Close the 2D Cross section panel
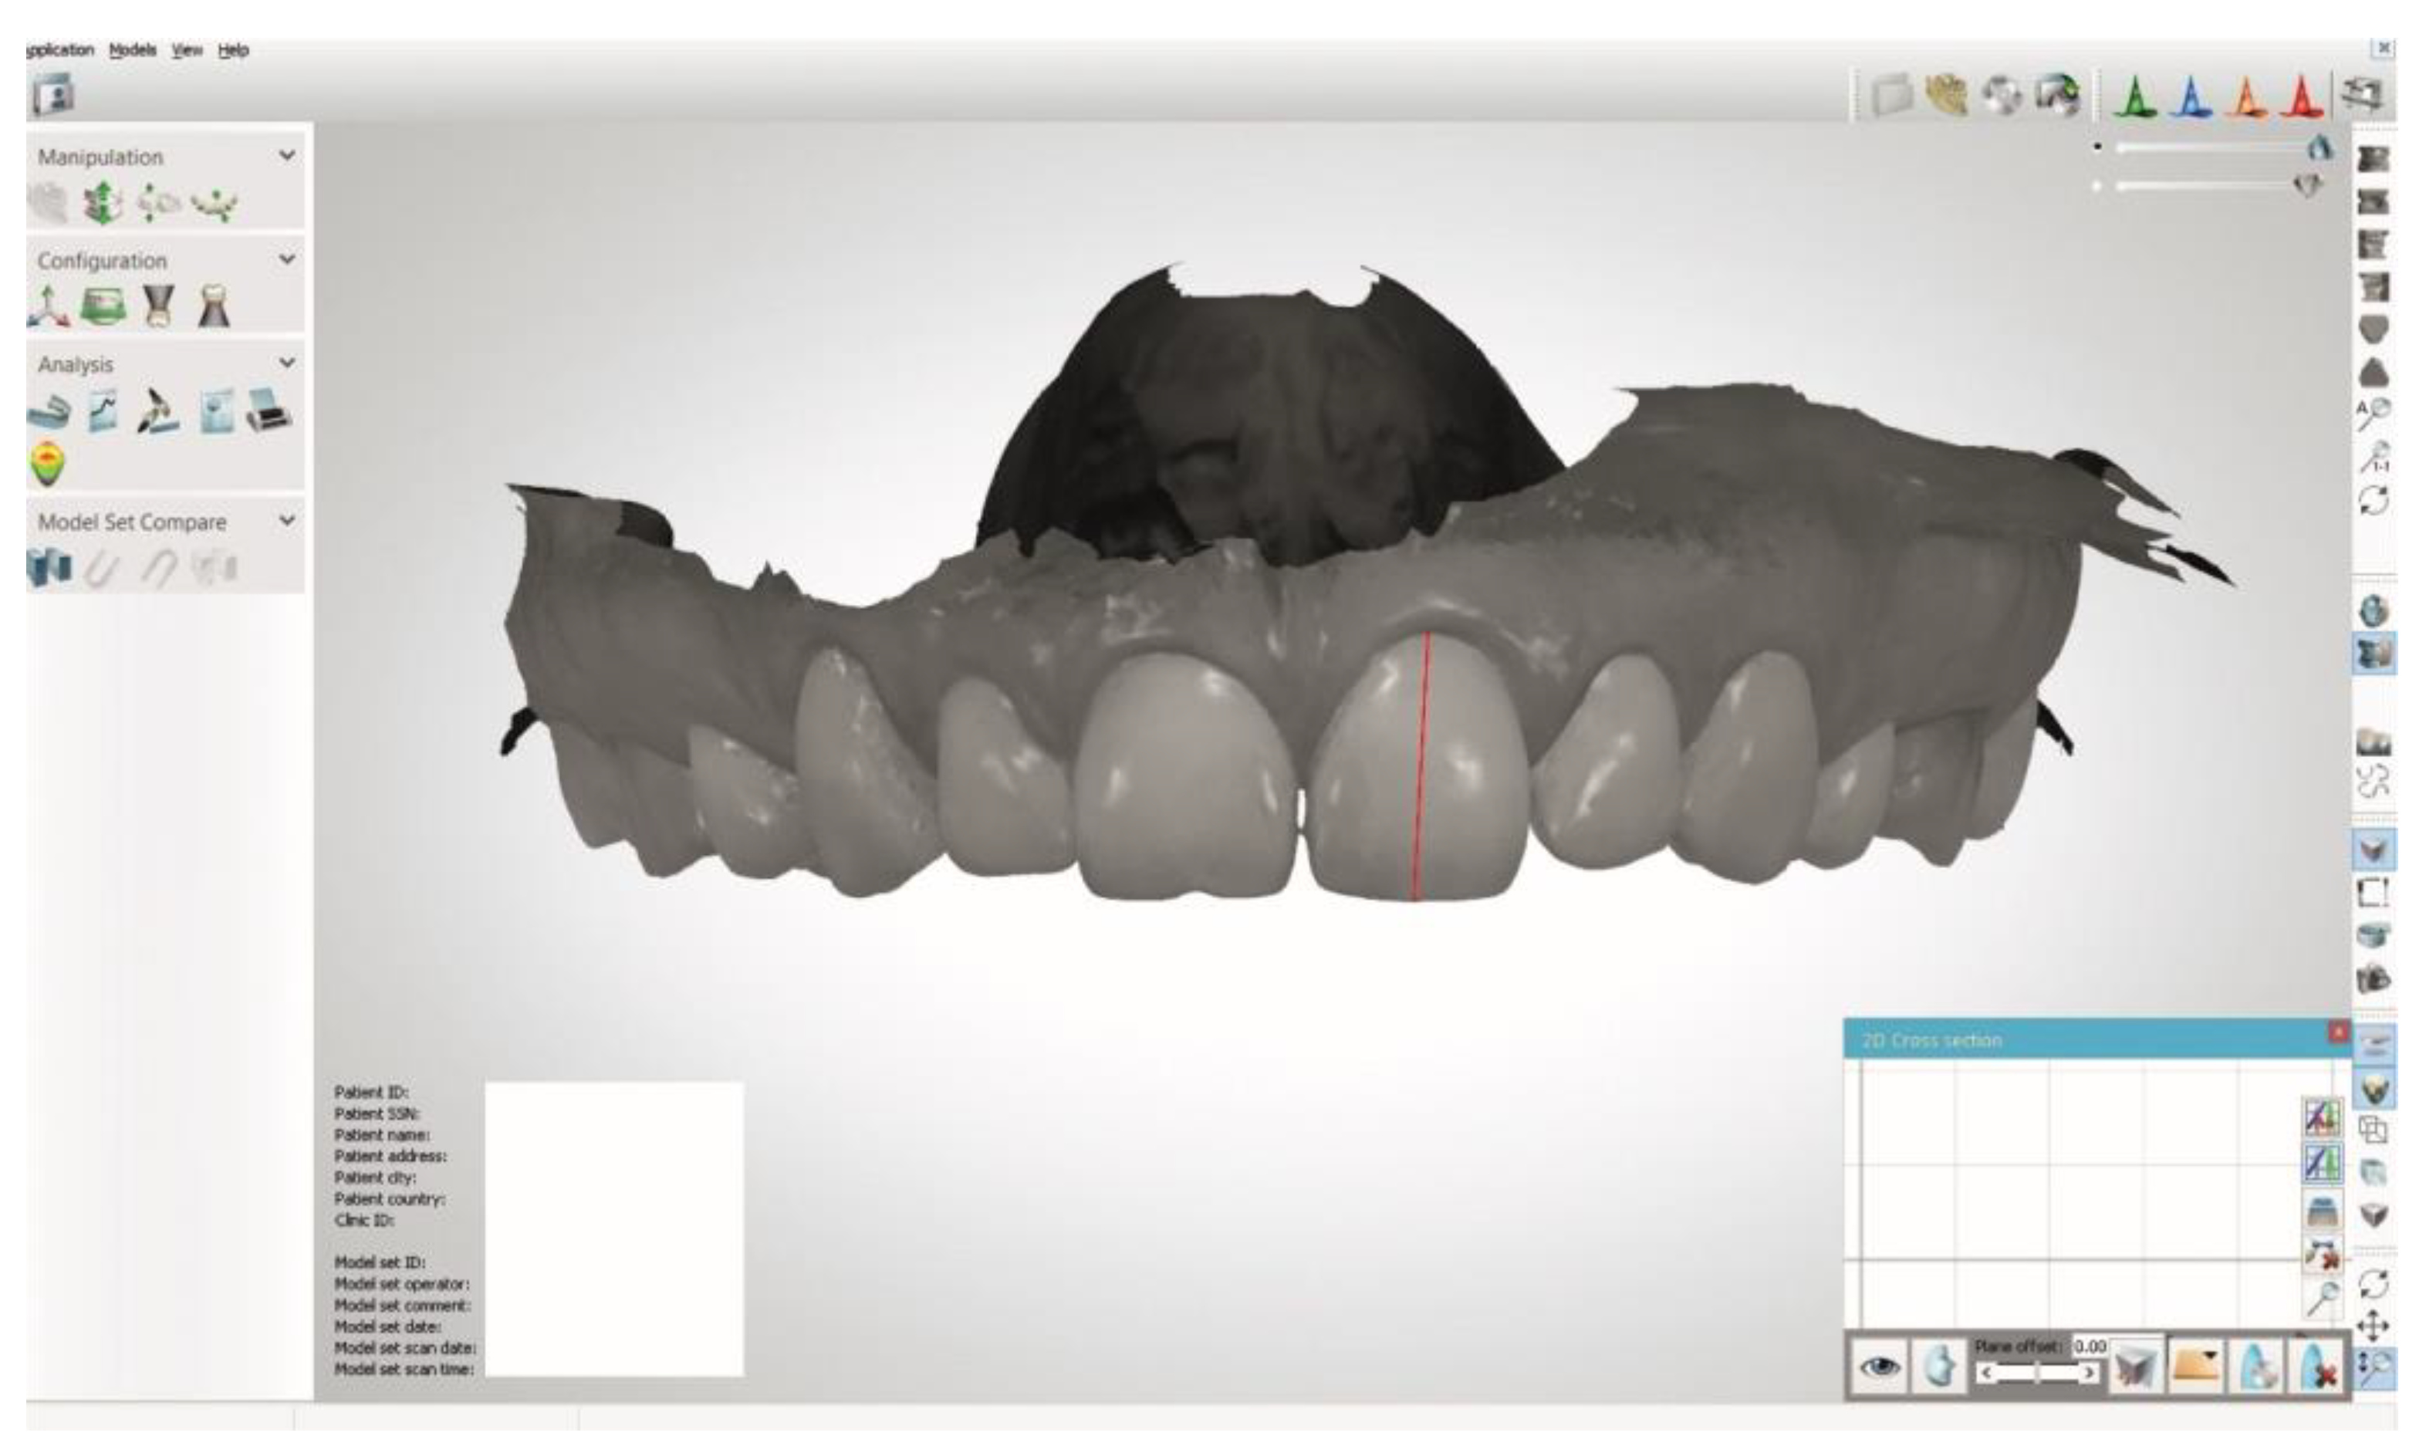Screen dimensions: 2426x1453 click(x=2338, y=1032)
